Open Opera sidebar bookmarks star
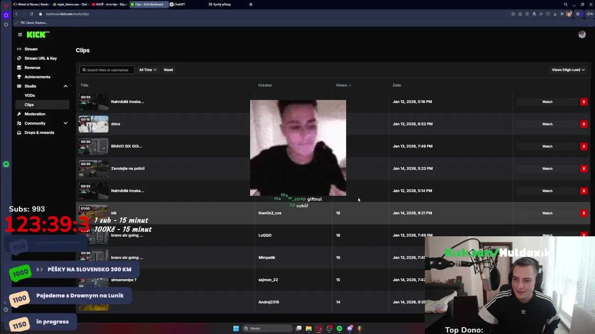This screenshot has width=595, height=334. (6, 24)
